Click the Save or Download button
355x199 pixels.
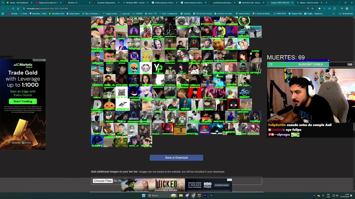click(176, 158)
